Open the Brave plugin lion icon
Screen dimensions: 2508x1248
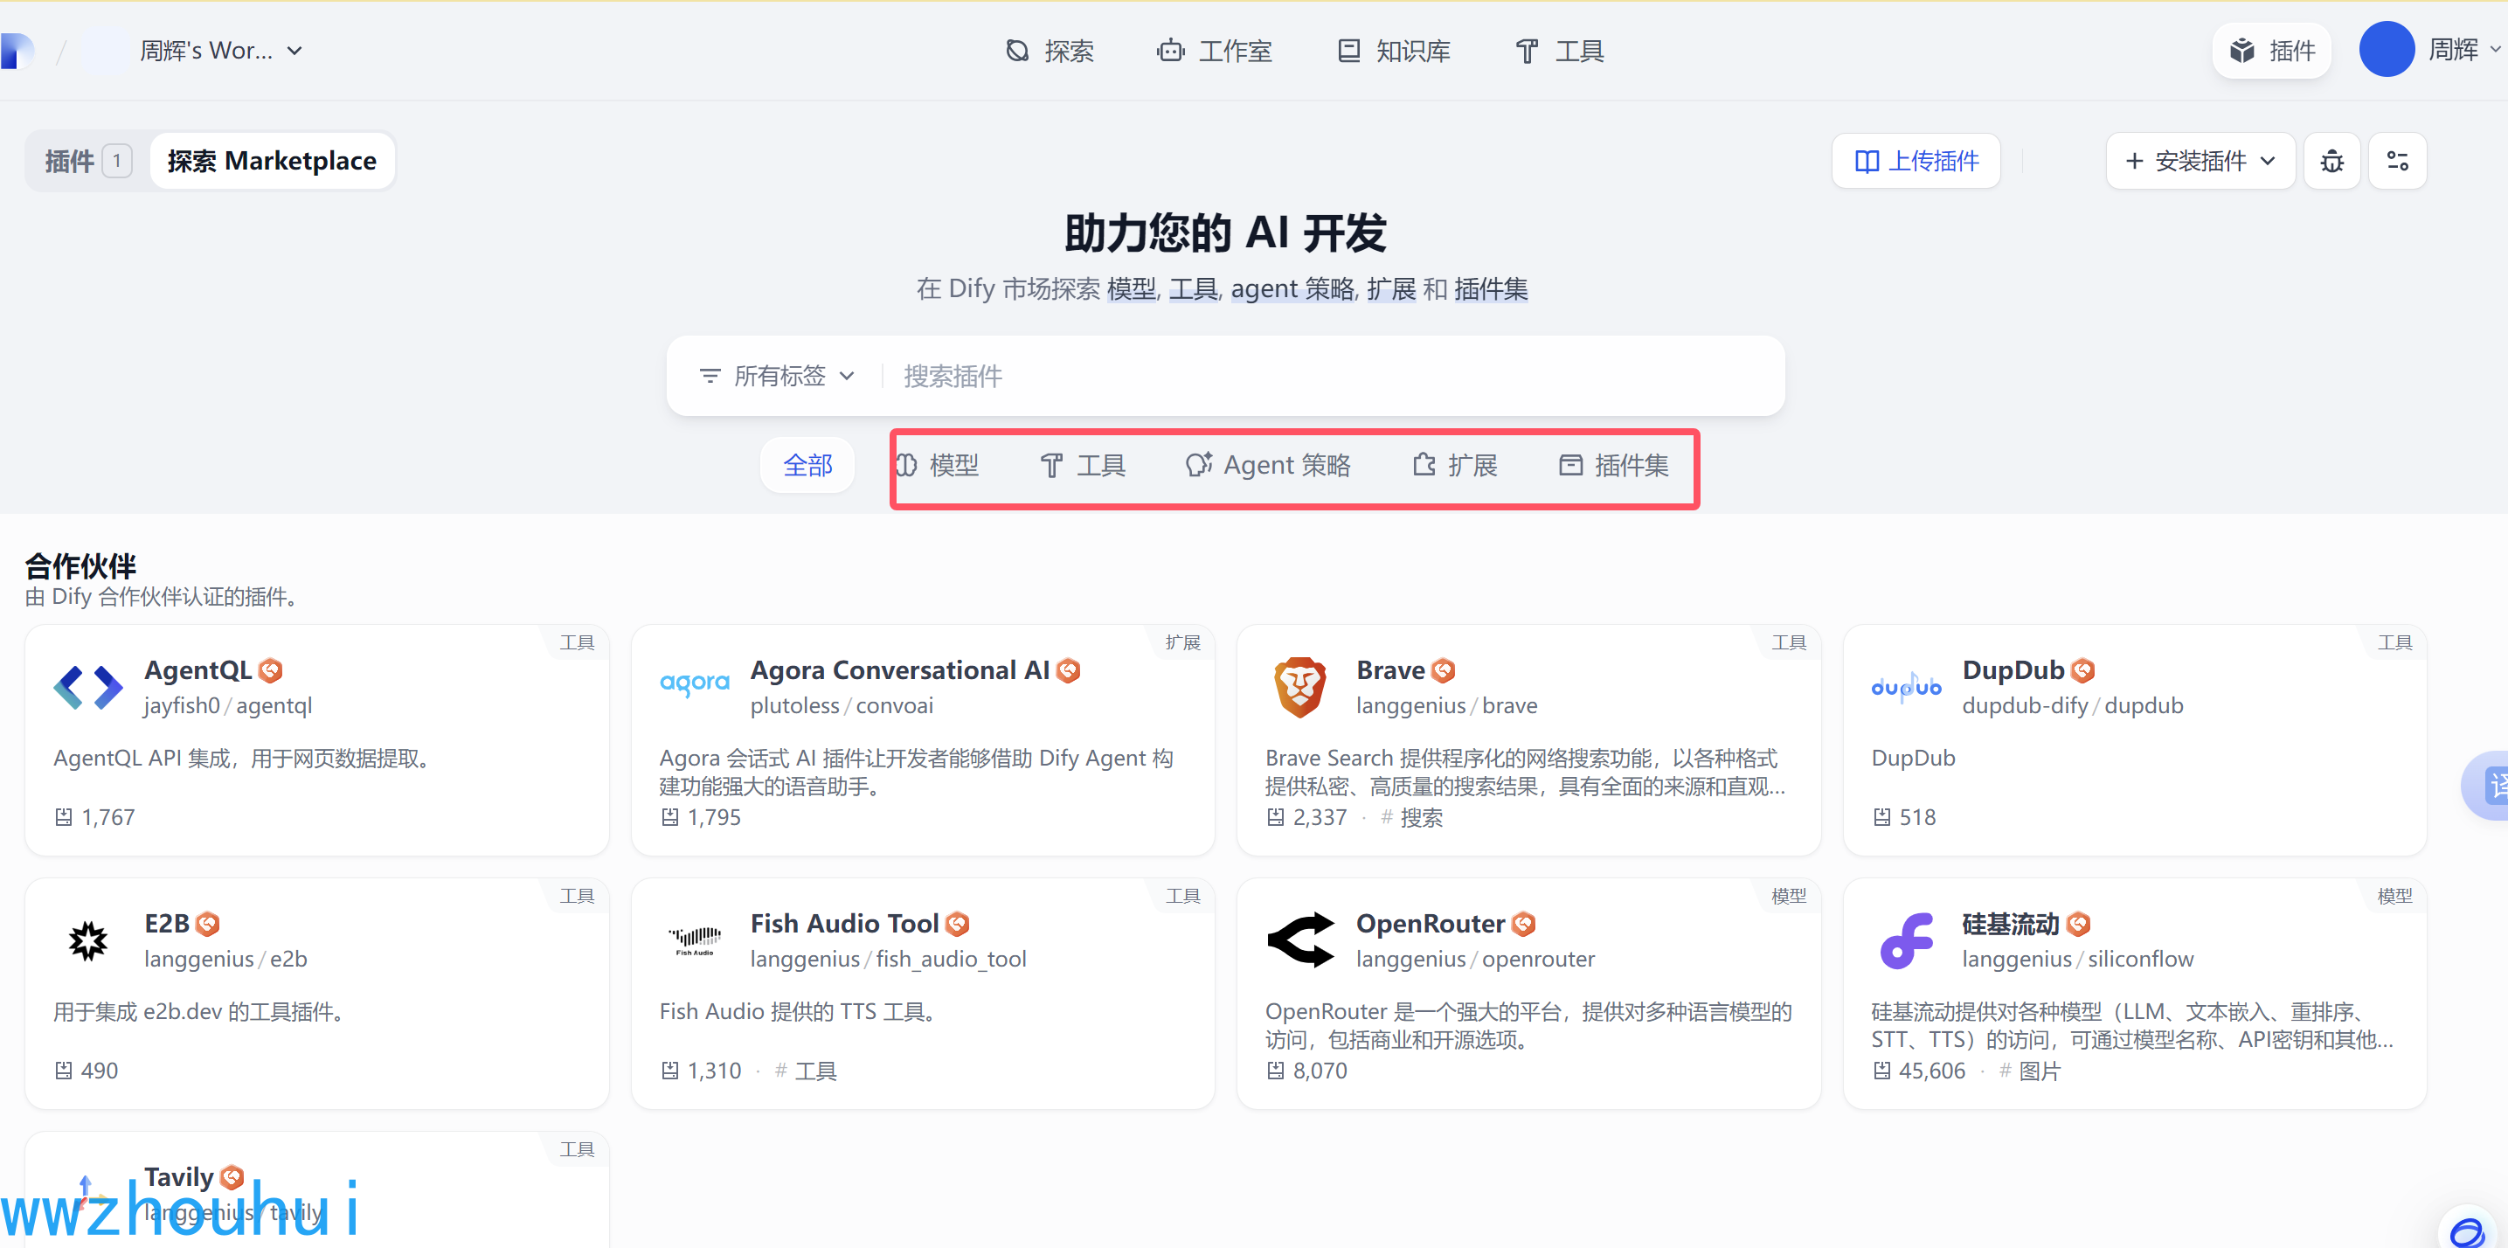[x=1299, y=687]
